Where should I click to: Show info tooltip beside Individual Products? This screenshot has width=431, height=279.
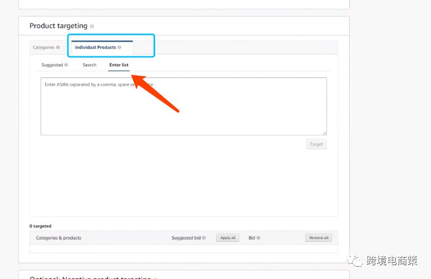(119, 47)
